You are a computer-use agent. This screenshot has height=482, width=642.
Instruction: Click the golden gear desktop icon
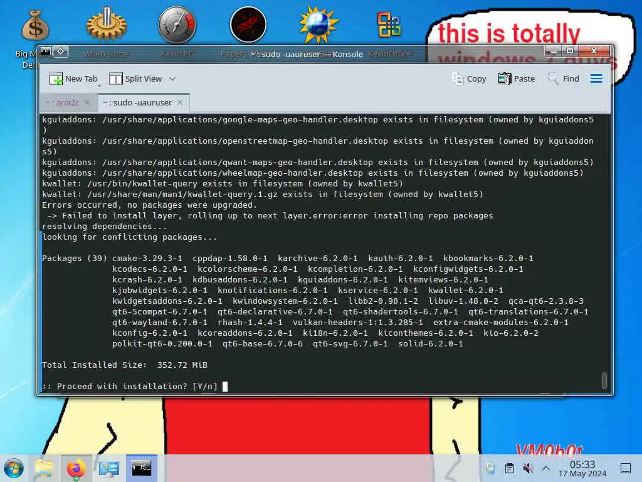click(107, 24)
